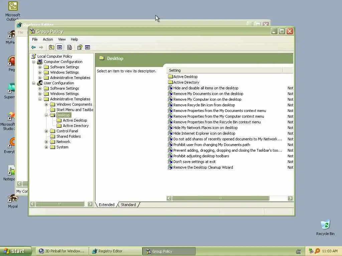Click the Forward arrow toolbar icon

(x=41, y=47)
